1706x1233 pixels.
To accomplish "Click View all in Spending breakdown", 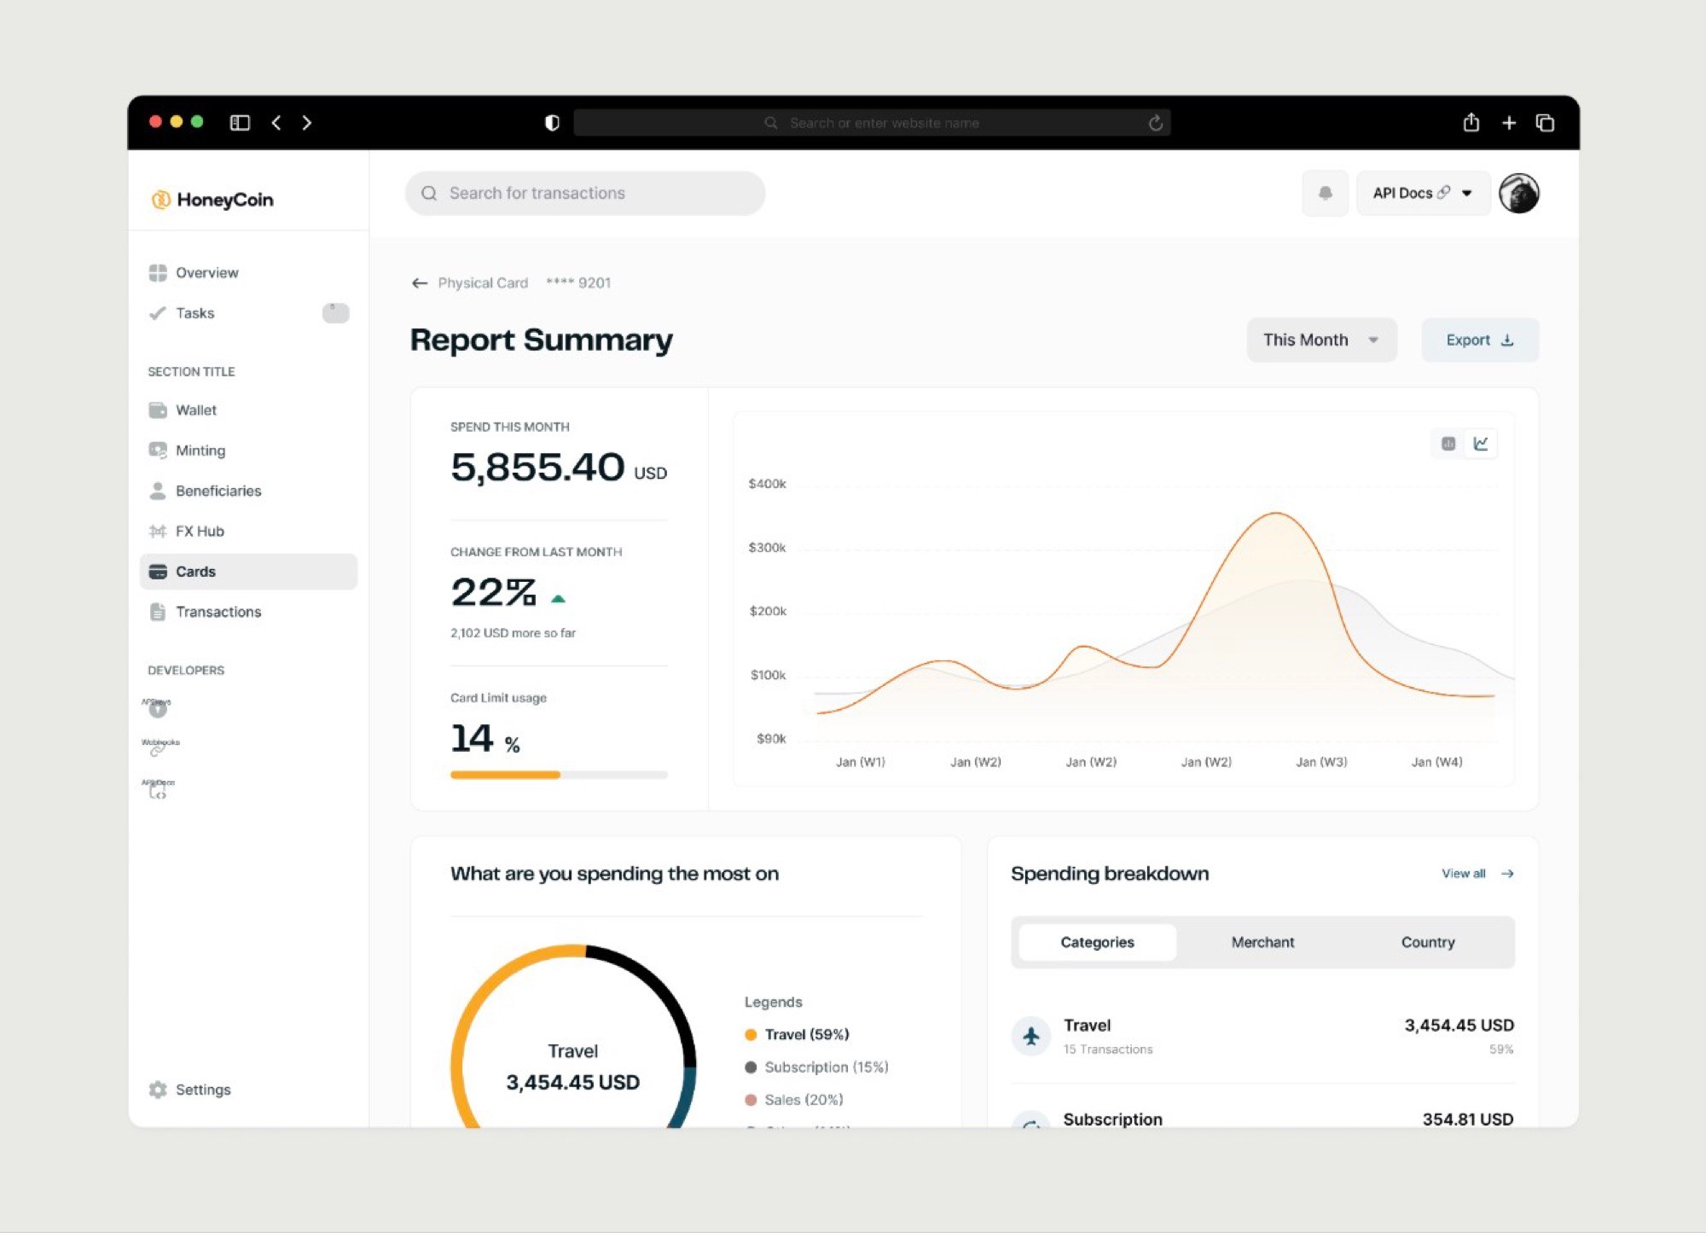I will 1477,874.
